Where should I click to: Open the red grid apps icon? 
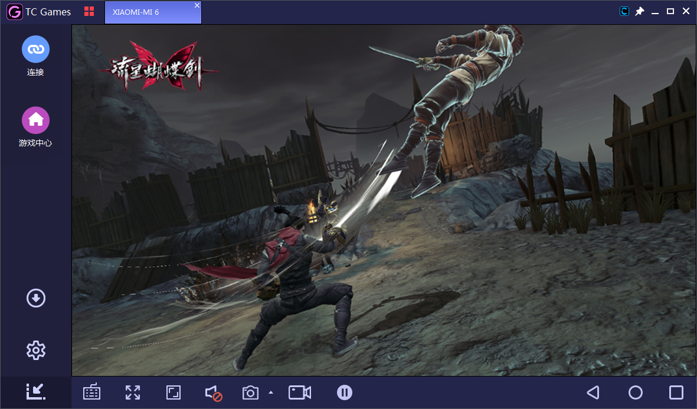(89, 12)
